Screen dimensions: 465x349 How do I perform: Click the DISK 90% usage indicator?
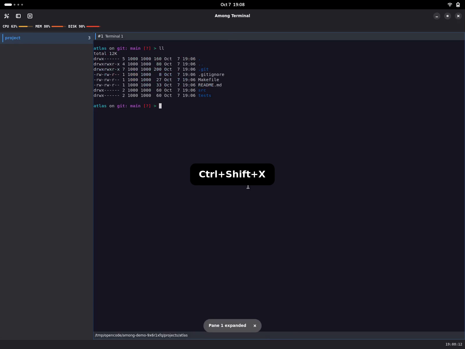point(84,26)
